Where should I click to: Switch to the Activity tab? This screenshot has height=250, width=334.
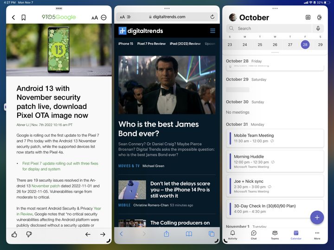click(232, 235)
